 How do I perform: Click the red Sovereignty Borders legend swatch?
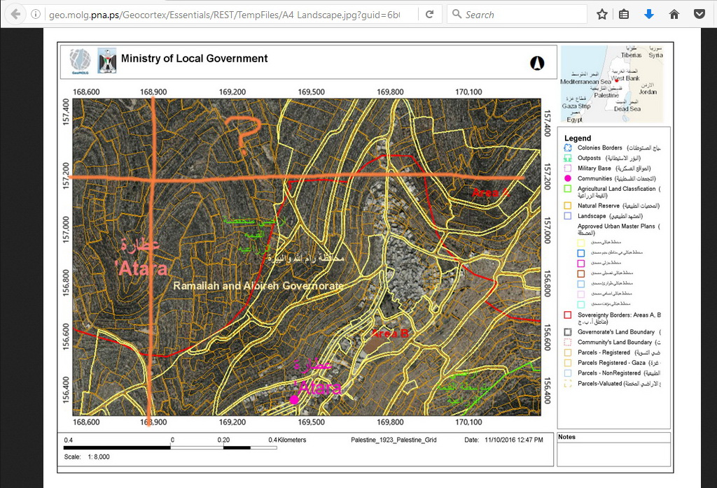point(567,315)
